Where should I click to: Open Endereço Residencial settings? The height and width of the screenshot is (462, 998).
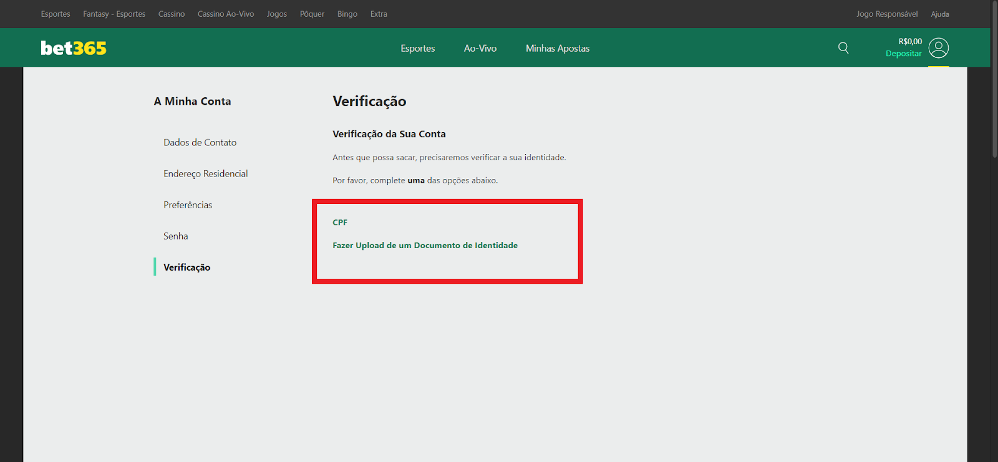click(x=206, y=173)
